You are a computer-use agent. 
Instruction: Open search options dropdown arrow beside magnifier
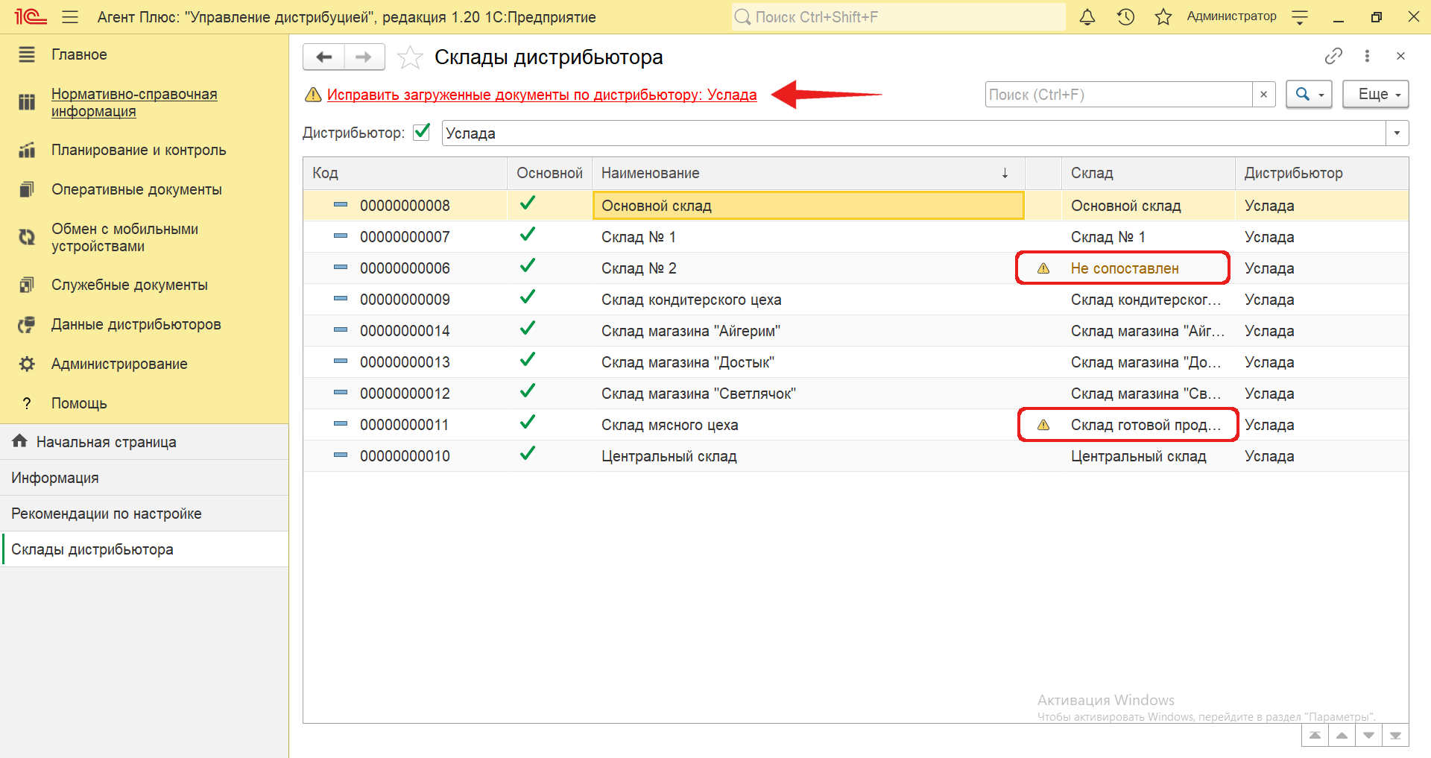[1322, 95]
